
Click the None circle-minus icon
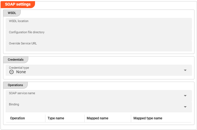(x=11, y=72)
